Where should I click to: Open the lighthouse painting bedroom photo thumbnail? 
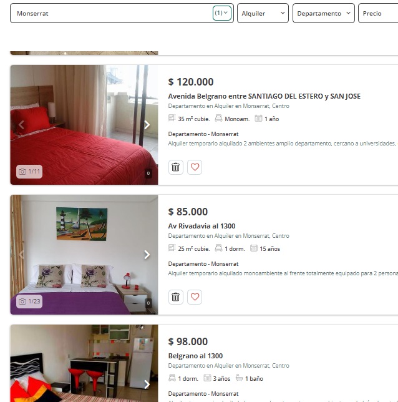(84, 255)
